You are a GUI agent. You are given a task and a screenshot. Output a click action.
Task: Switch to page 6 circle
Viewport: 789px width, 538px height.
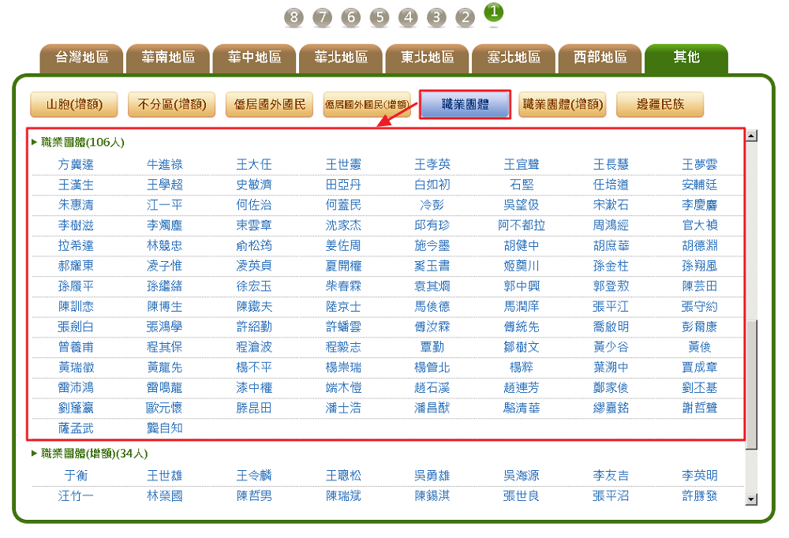pos(351,17)
